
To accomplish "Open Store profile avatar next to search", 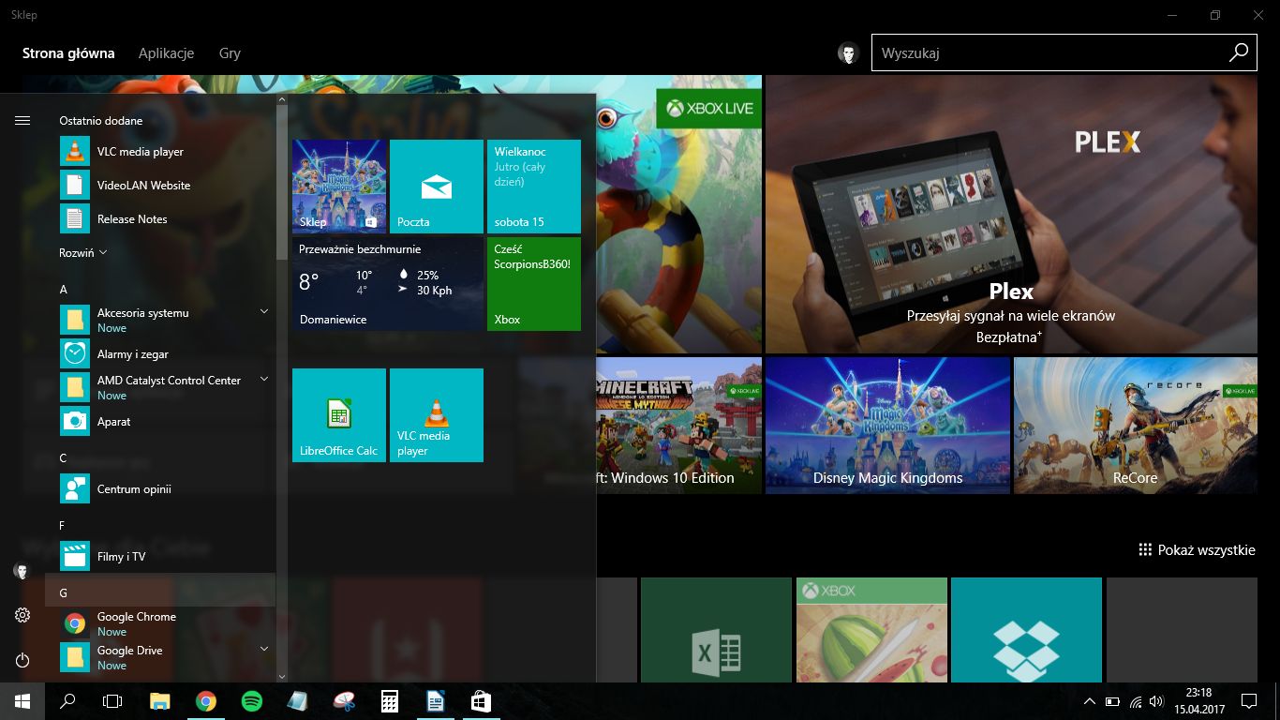I will [x=848, y=53].
